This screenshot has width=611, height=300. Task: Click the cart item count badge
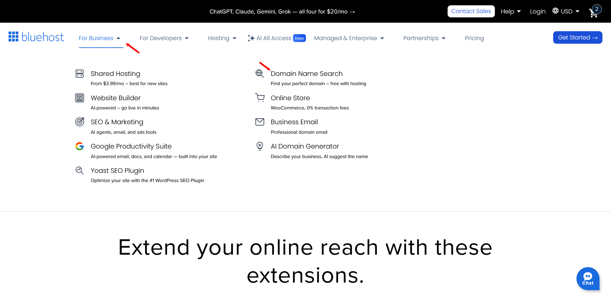click(597, 9)
